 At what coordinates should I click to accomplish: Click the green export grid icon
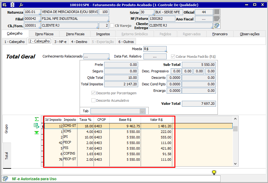point(37,126)
